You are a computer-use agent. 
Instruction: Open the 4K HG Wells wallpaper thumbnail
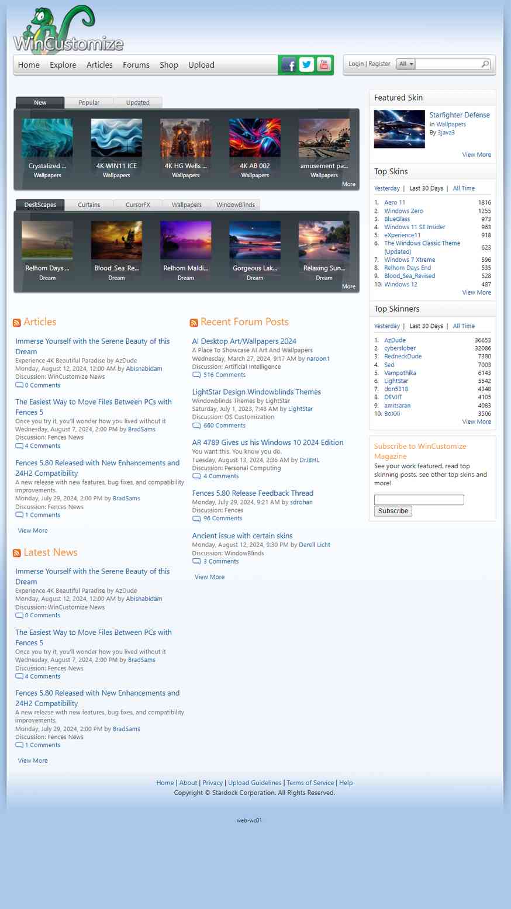[186, 139]
